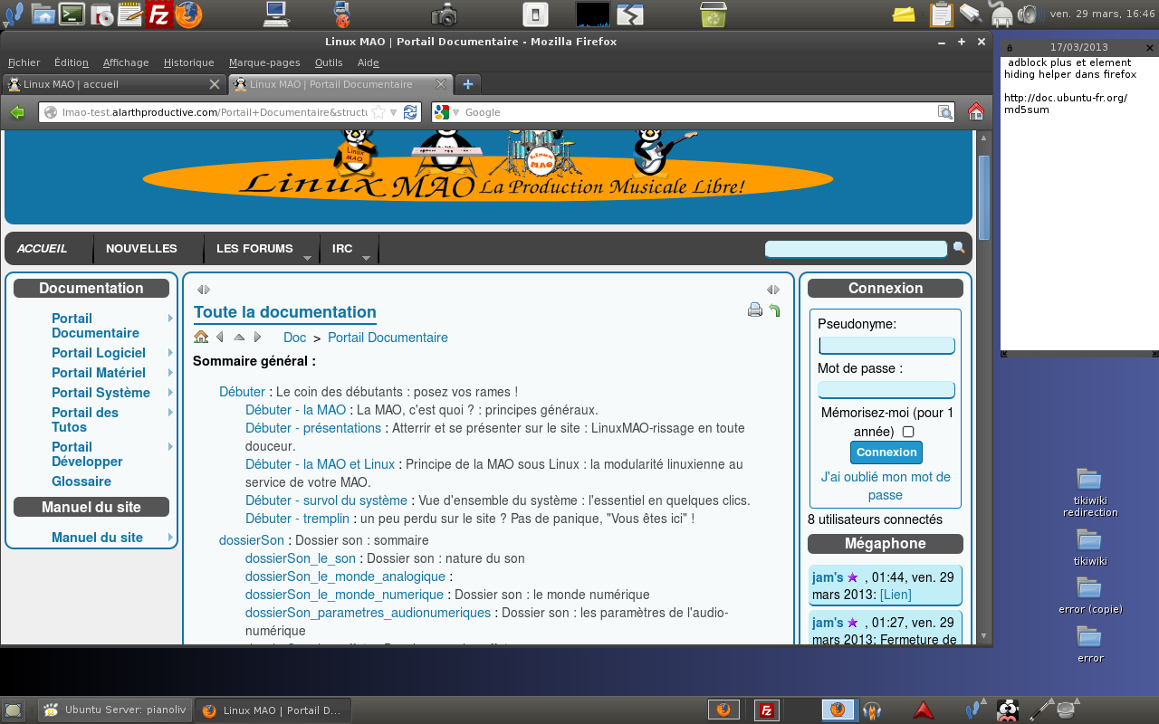
Task: Open the trash bin in top panel
Action: [714, 14]
